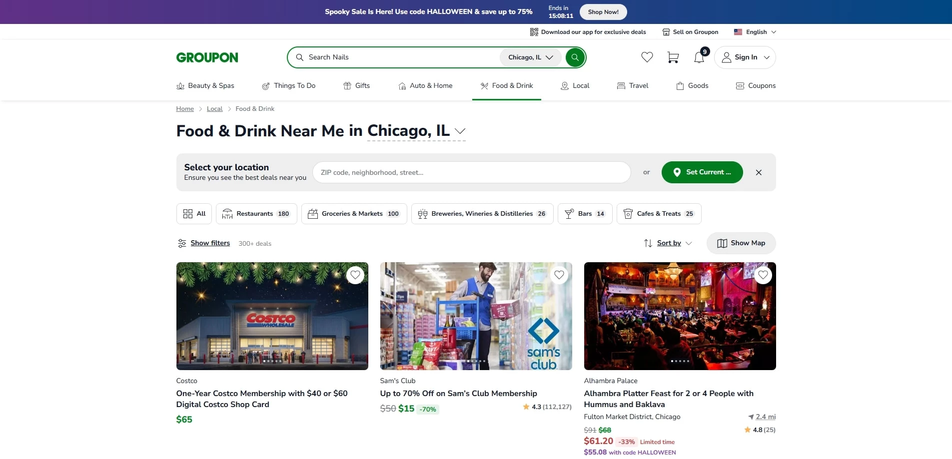Click the Groupon logo

pyautogui.click(x=206, y=57)
